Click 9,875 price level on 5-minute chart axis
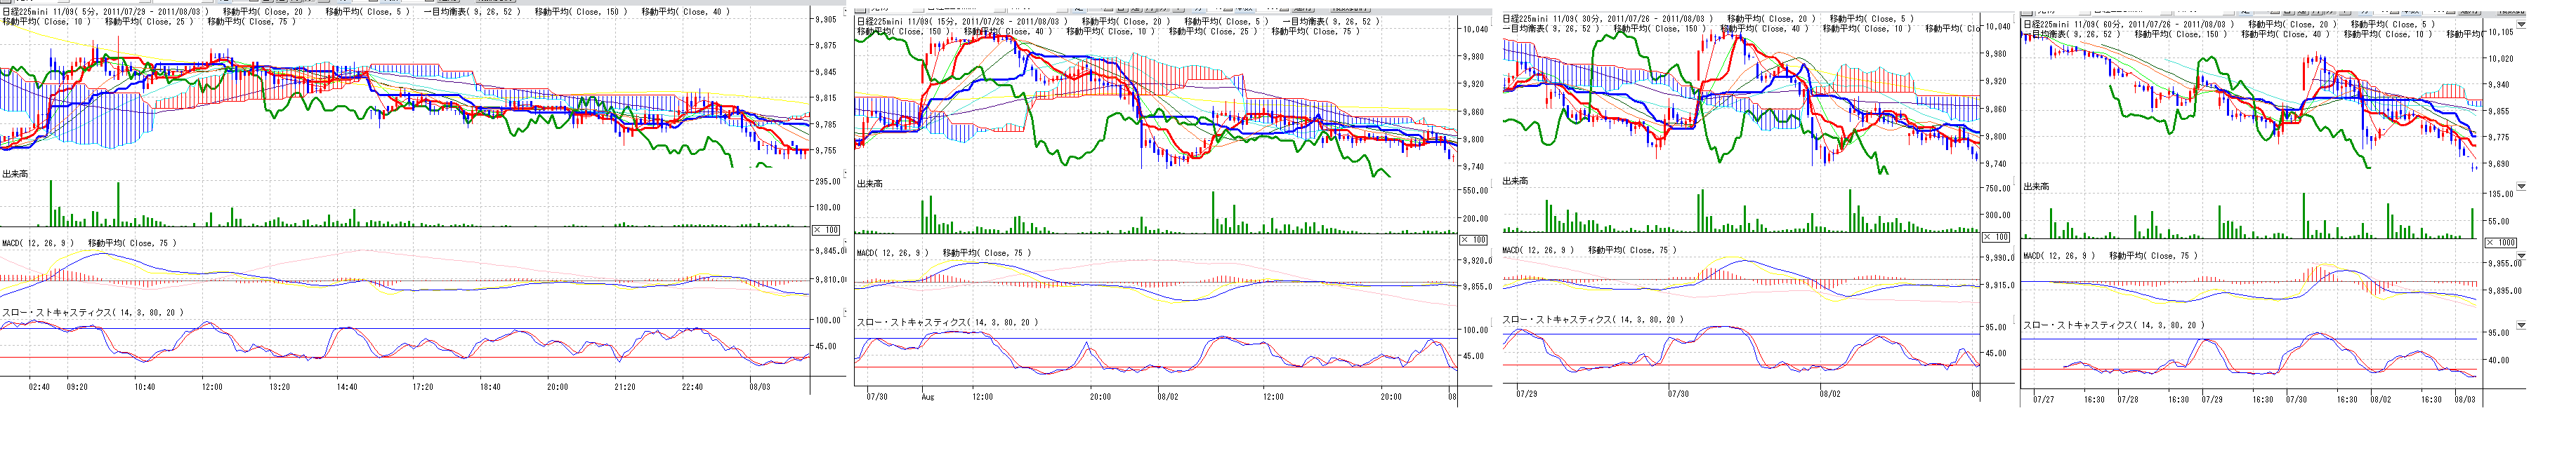Image resolution: width=2576 pixels, height=474 pixels. point(826,46)
